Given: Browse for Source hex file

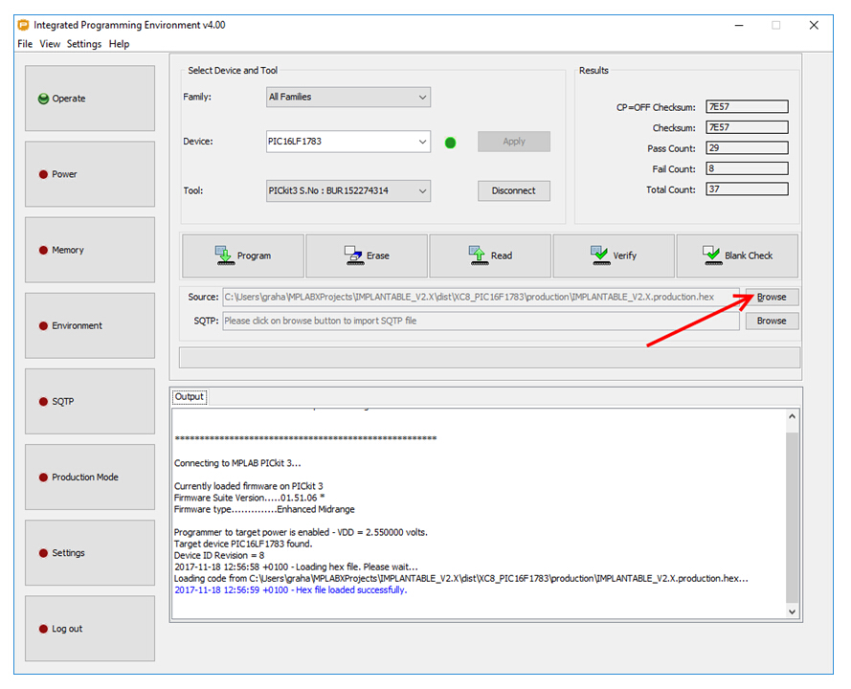Looking at the screenshot, I should pos(772,297).
